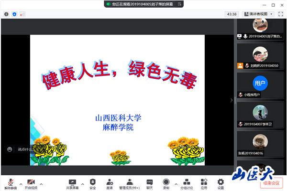The image size is (287, 191).
Task: Unmute the microphone (解除静音)
Action: coord(10,183)
